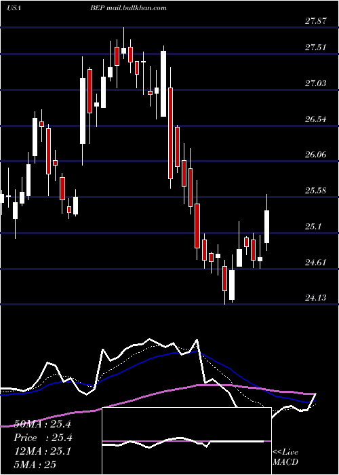Click the 27.51 price axis label
This screenshot has height=475, width=339.
(316, 47)
